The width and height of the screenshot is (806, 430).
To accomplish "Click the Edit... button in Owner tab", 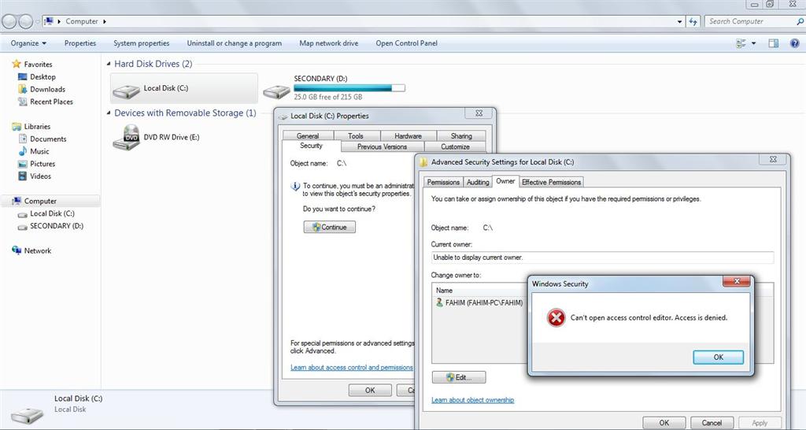I will [x=459, y=377].
